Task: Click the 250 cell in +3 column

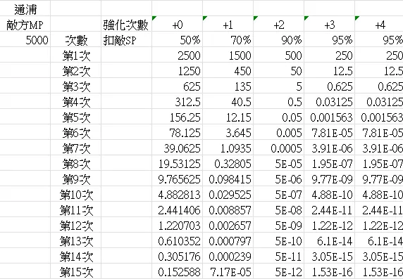Action: click(330, 55)
